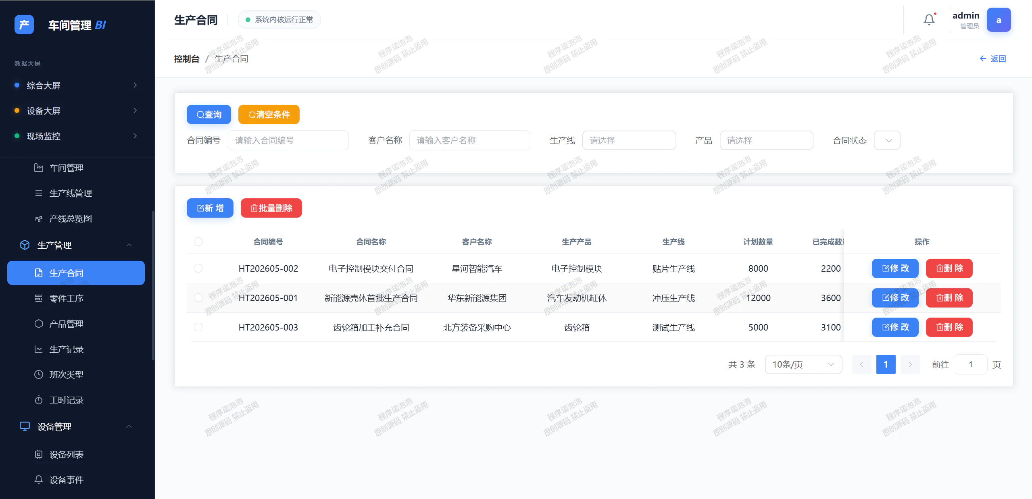
Task: Go to next page arrow
Action: pyautogui.click(x=910, y=364)
